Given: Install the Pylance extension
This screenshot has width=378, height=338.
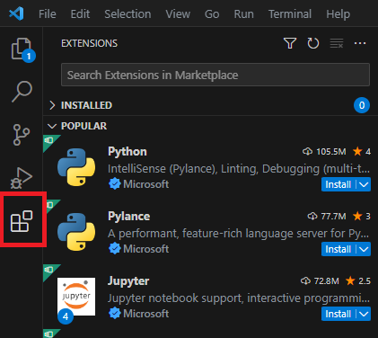Looking at the screenshot, I should [338, 249].
